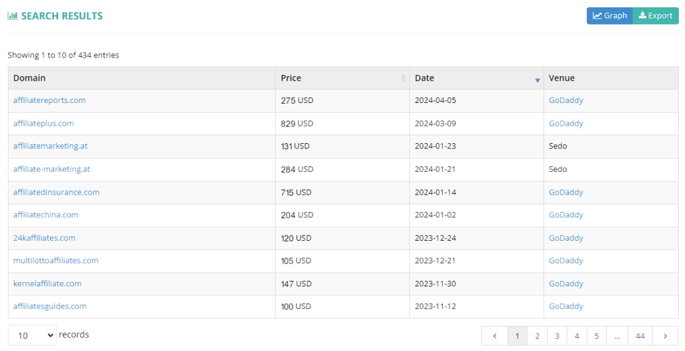
Task: Click the date 2024-01-21
Action: click(435, 169)
